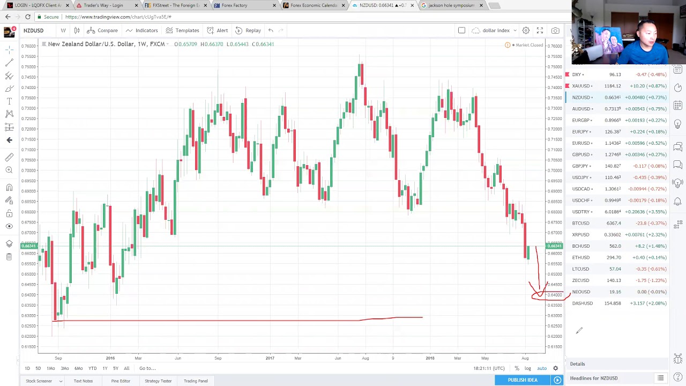The width and height of the screenshot is (686, 386).
Task: Toggle log scale mode
Action: (528, 368)
